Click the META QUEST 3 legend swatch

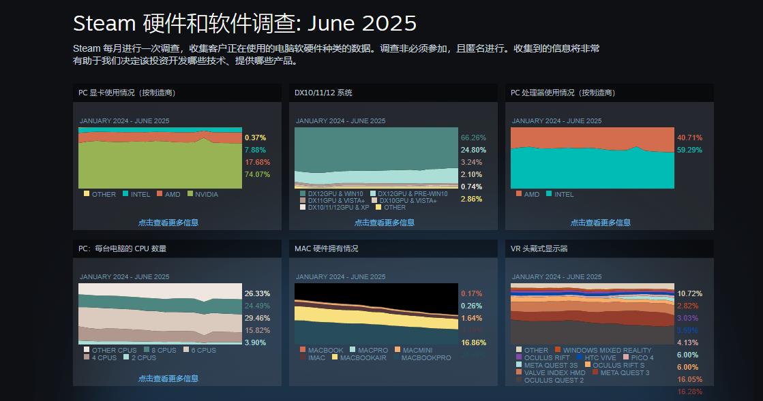pos(595,372)
